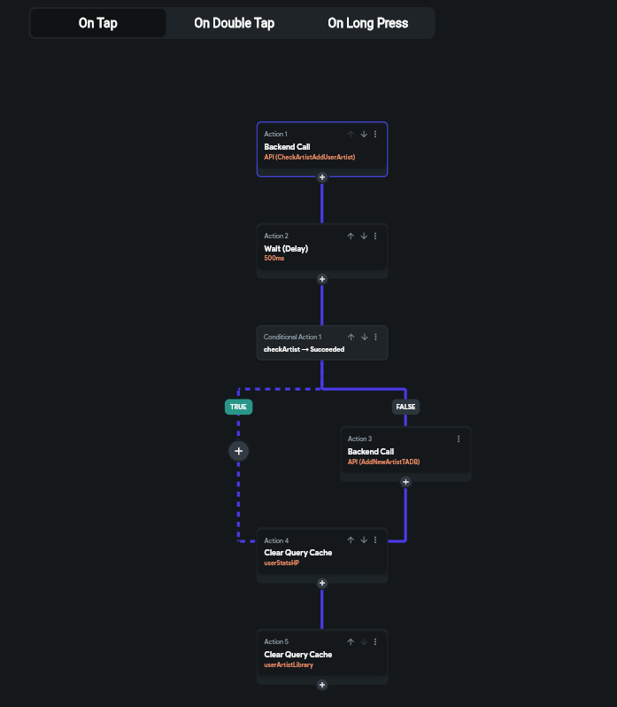Add action after Action 3 AddNewArtistTADB

pos(405,482)
